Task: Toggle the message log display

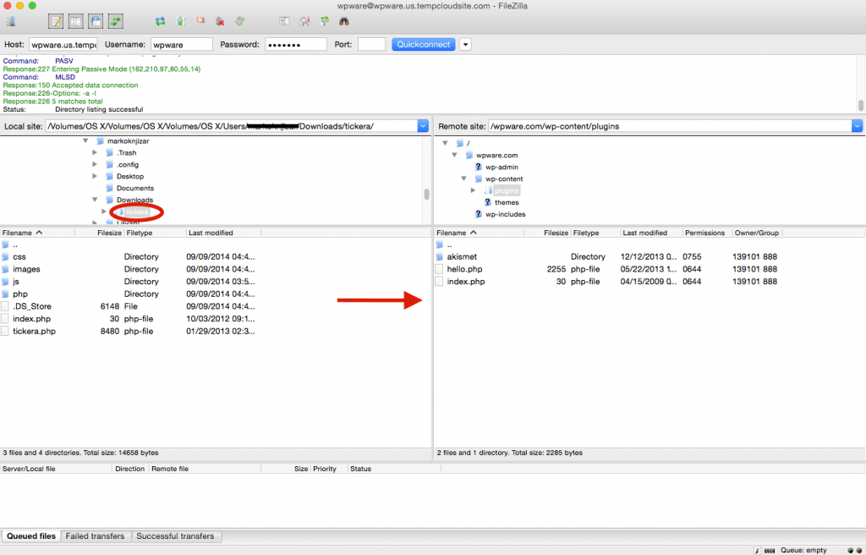Action: coord(56,21)
